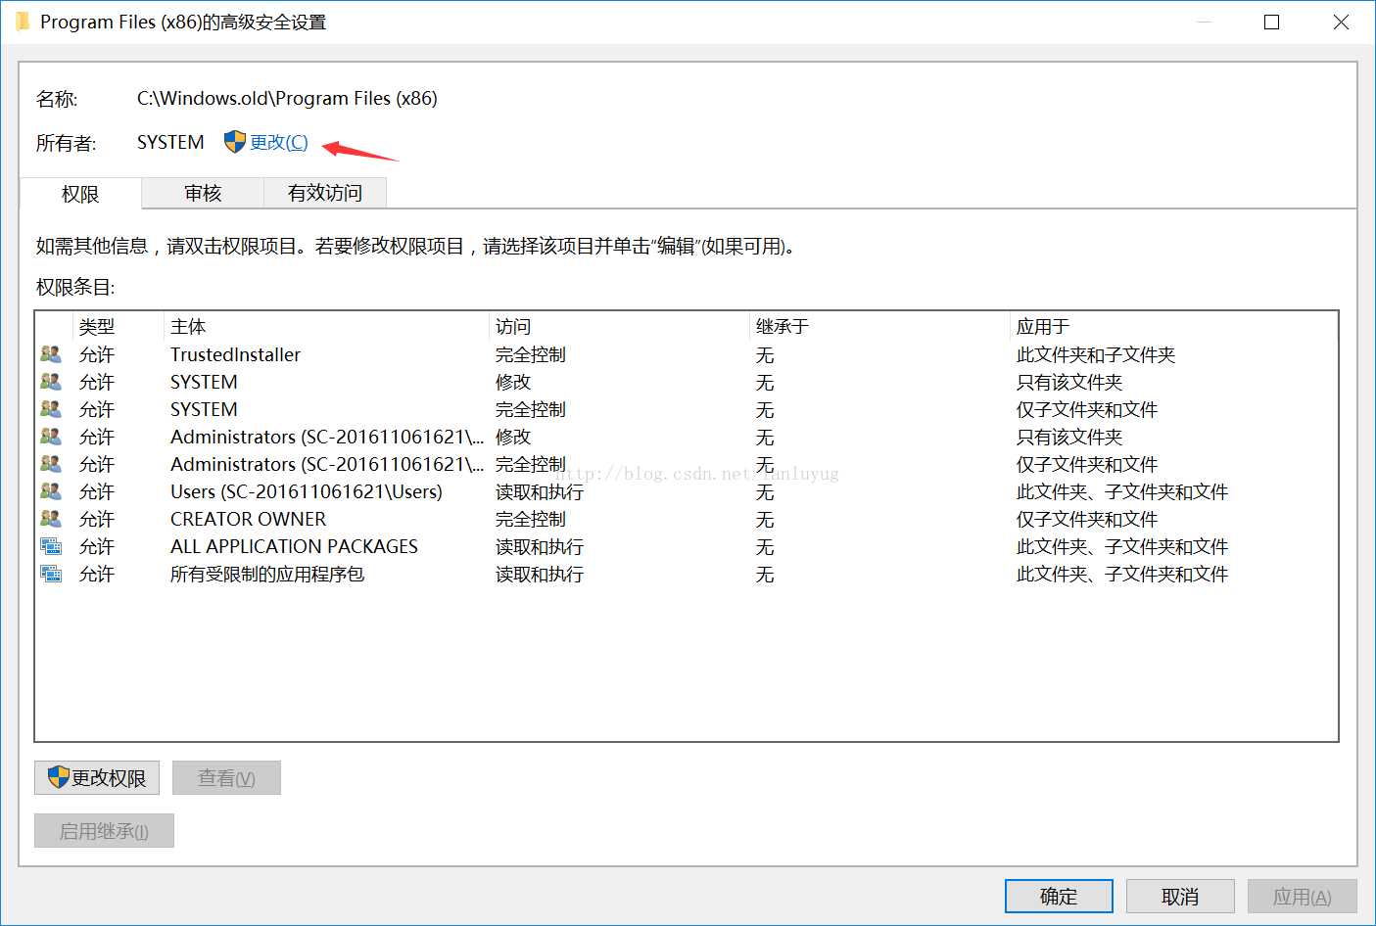Image resolution: width=1376 pixels, height=926 pixels.
Task: Click 读取和执行 in the Users row
Action: coord(540,491)
